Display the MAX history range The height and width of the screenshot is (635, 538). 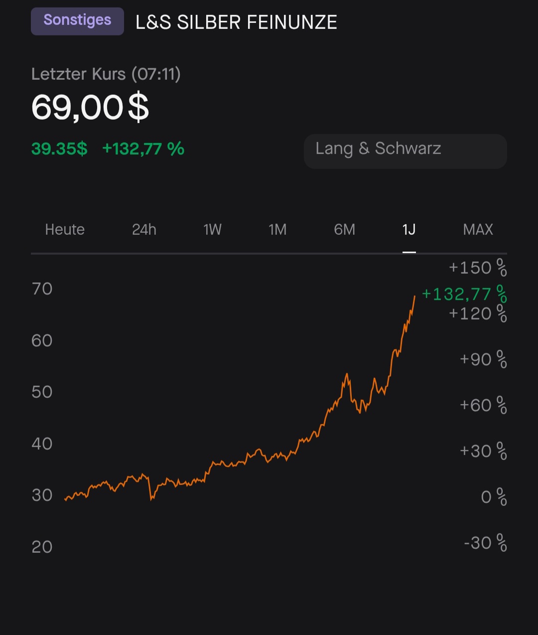(x=478, y=230)
